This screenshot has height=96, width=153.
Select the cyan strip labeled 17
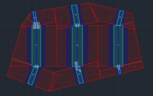(x=120, y=18)
